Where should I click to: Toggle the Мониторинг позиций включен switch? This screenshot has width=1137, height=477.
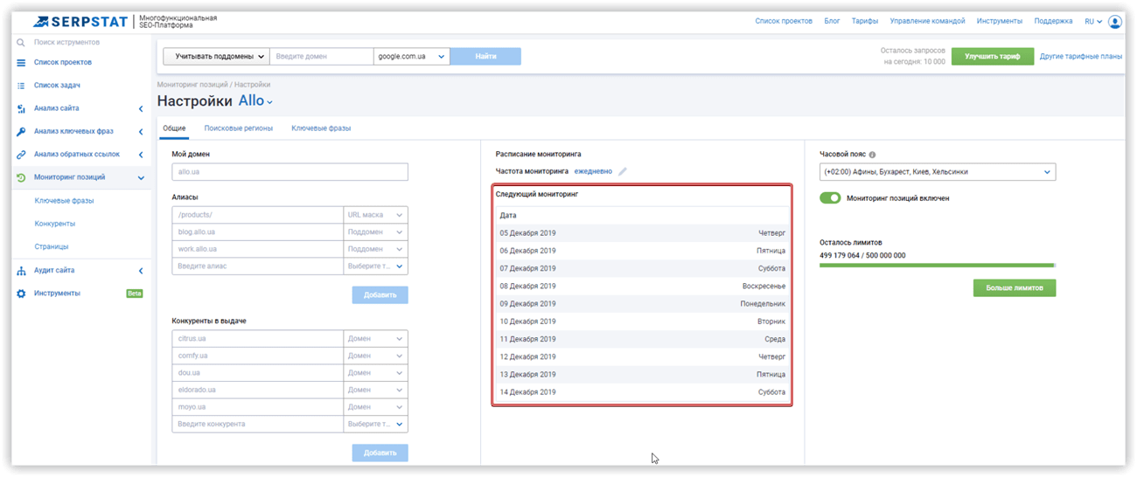click(x=830, y=198)
